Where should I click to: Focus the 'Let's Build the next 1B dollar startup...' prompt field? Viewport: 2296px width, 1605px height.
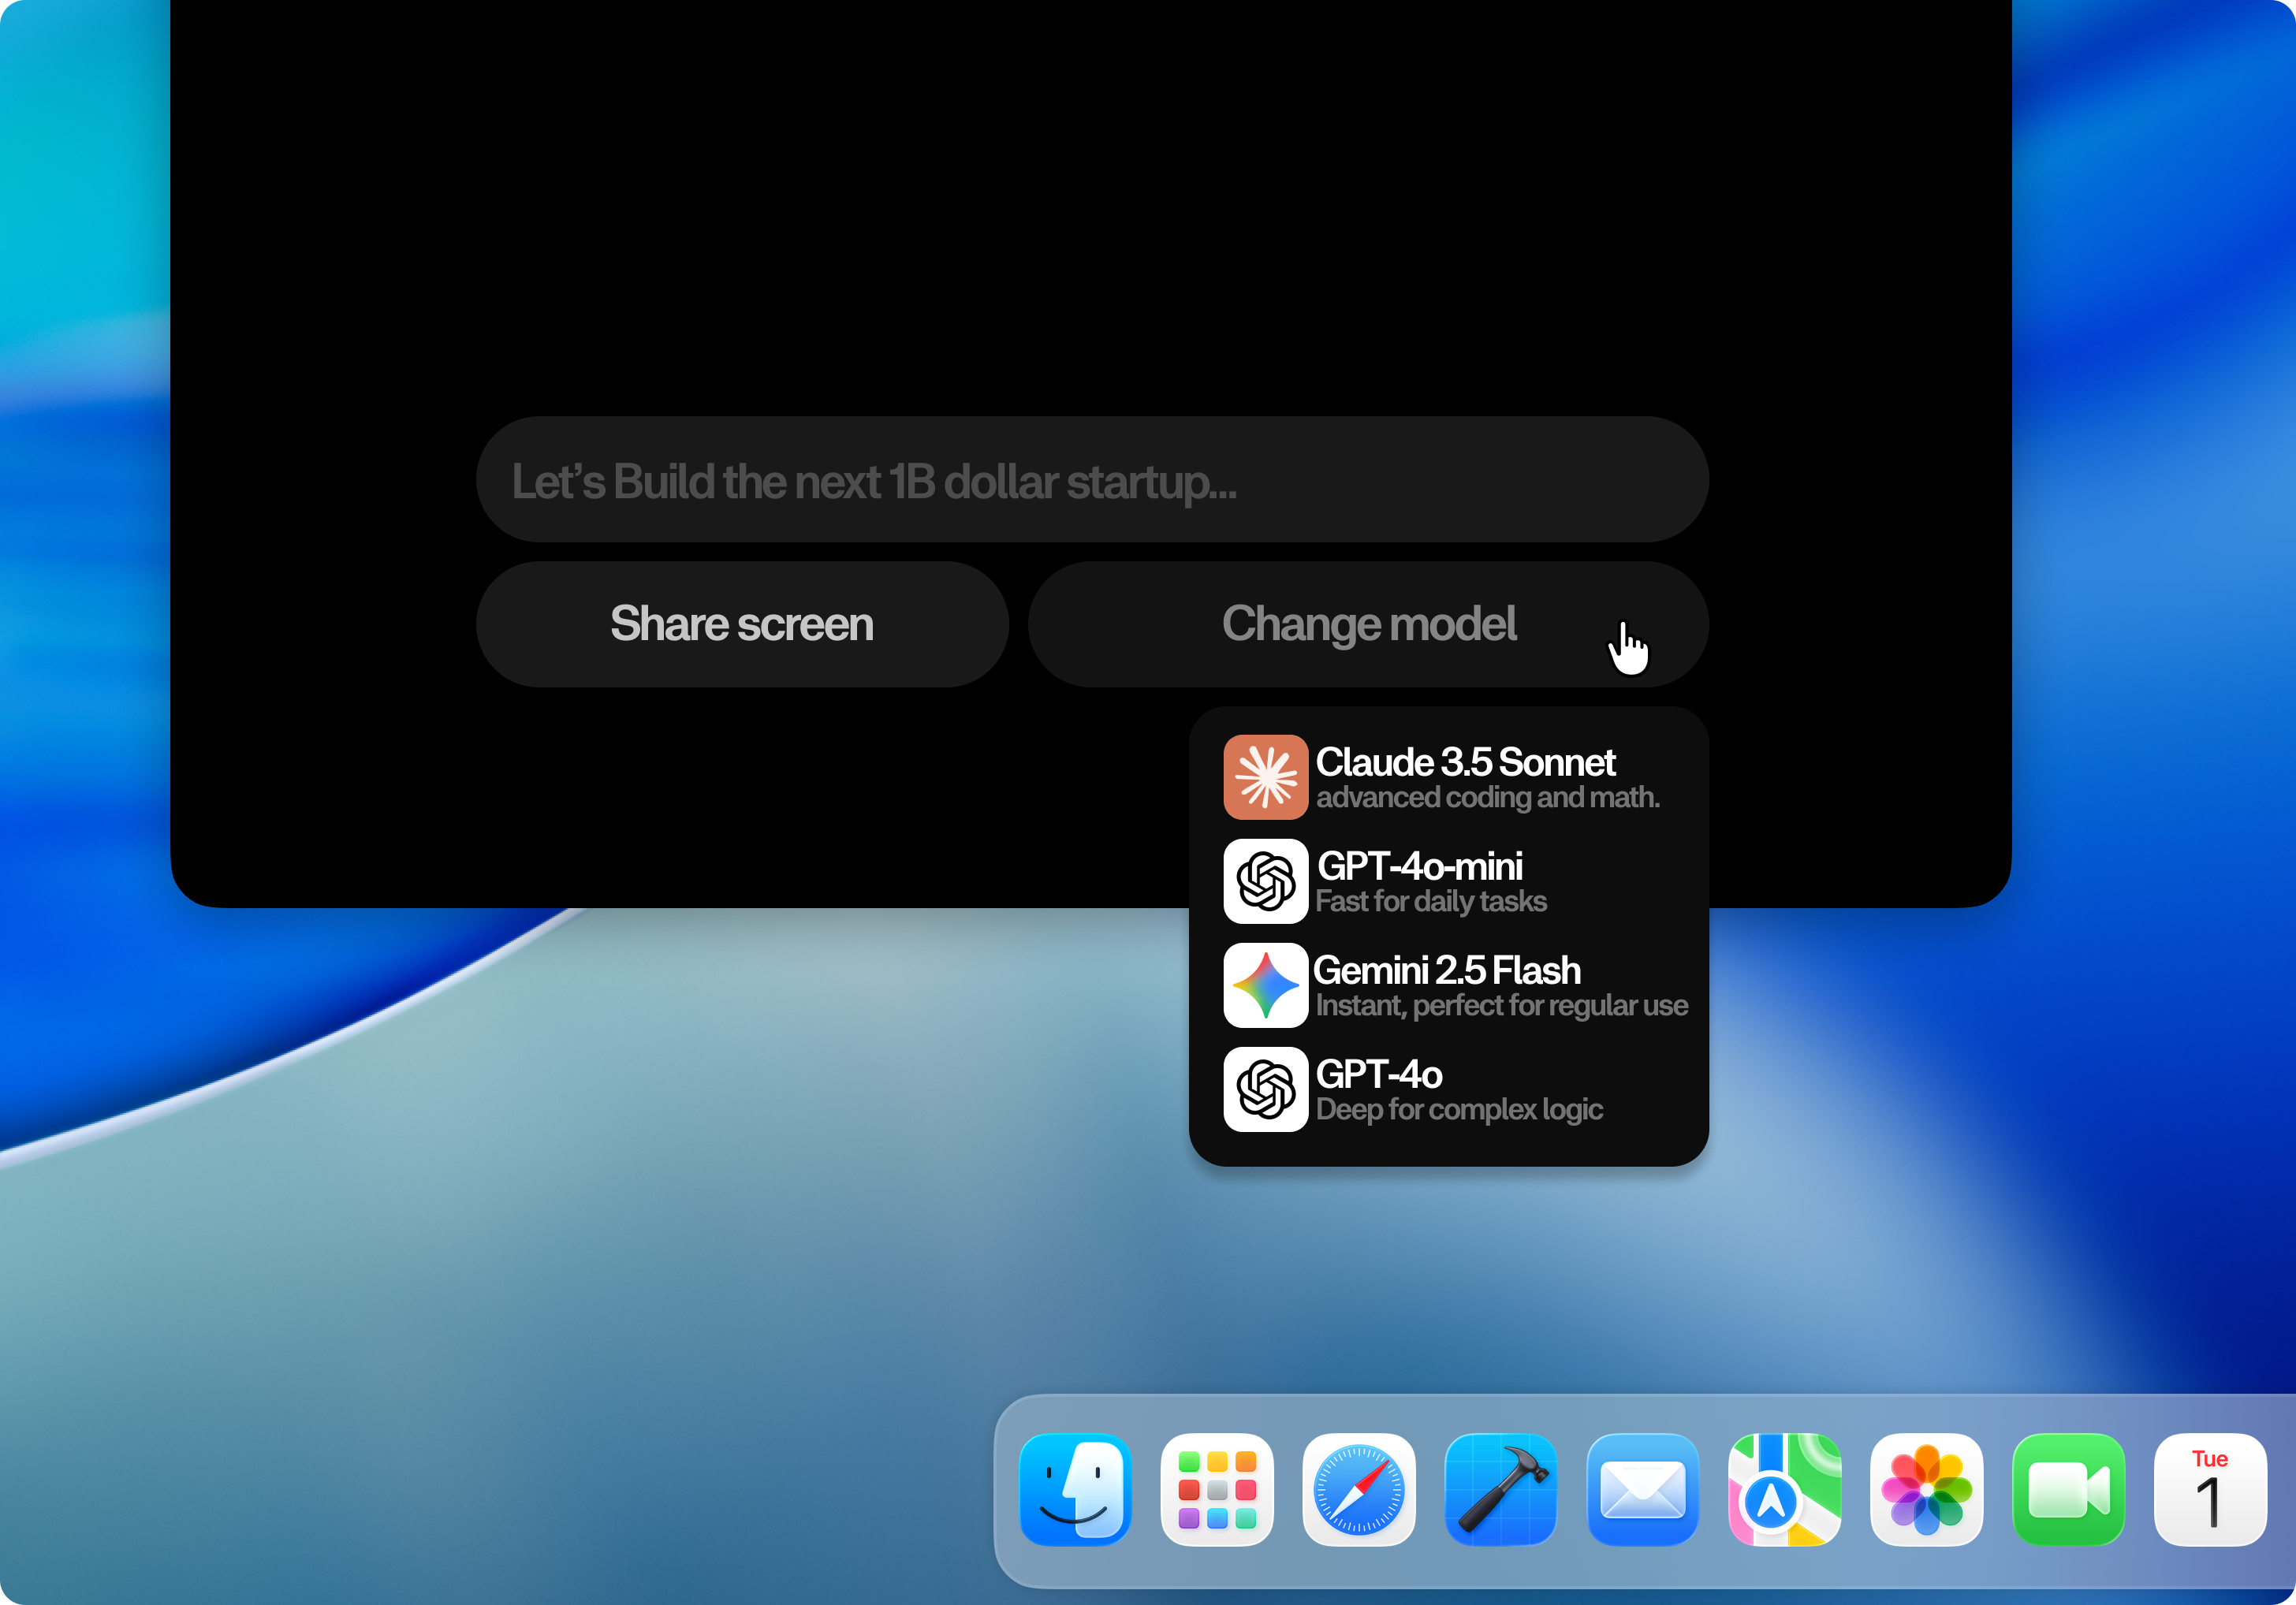click(x=1092, y=480)
